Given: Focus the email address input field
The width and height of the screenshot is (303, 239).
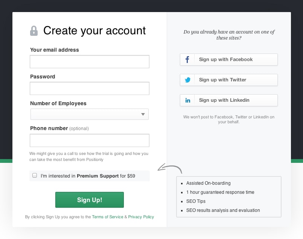Looking at the screenshot, I should click(90, 61).
